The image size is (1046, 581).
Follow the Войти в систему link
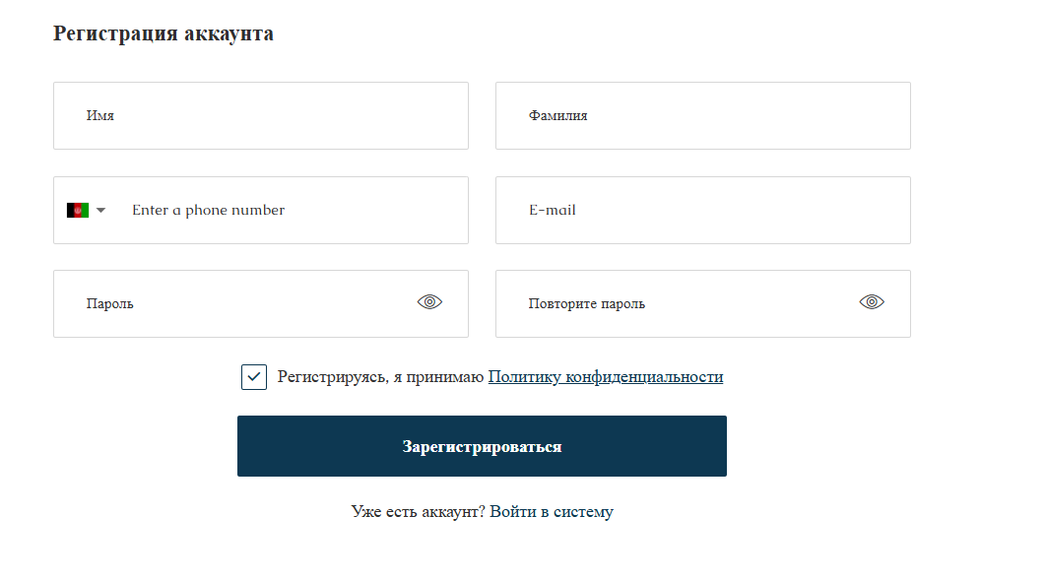click(x=551, y=512)
